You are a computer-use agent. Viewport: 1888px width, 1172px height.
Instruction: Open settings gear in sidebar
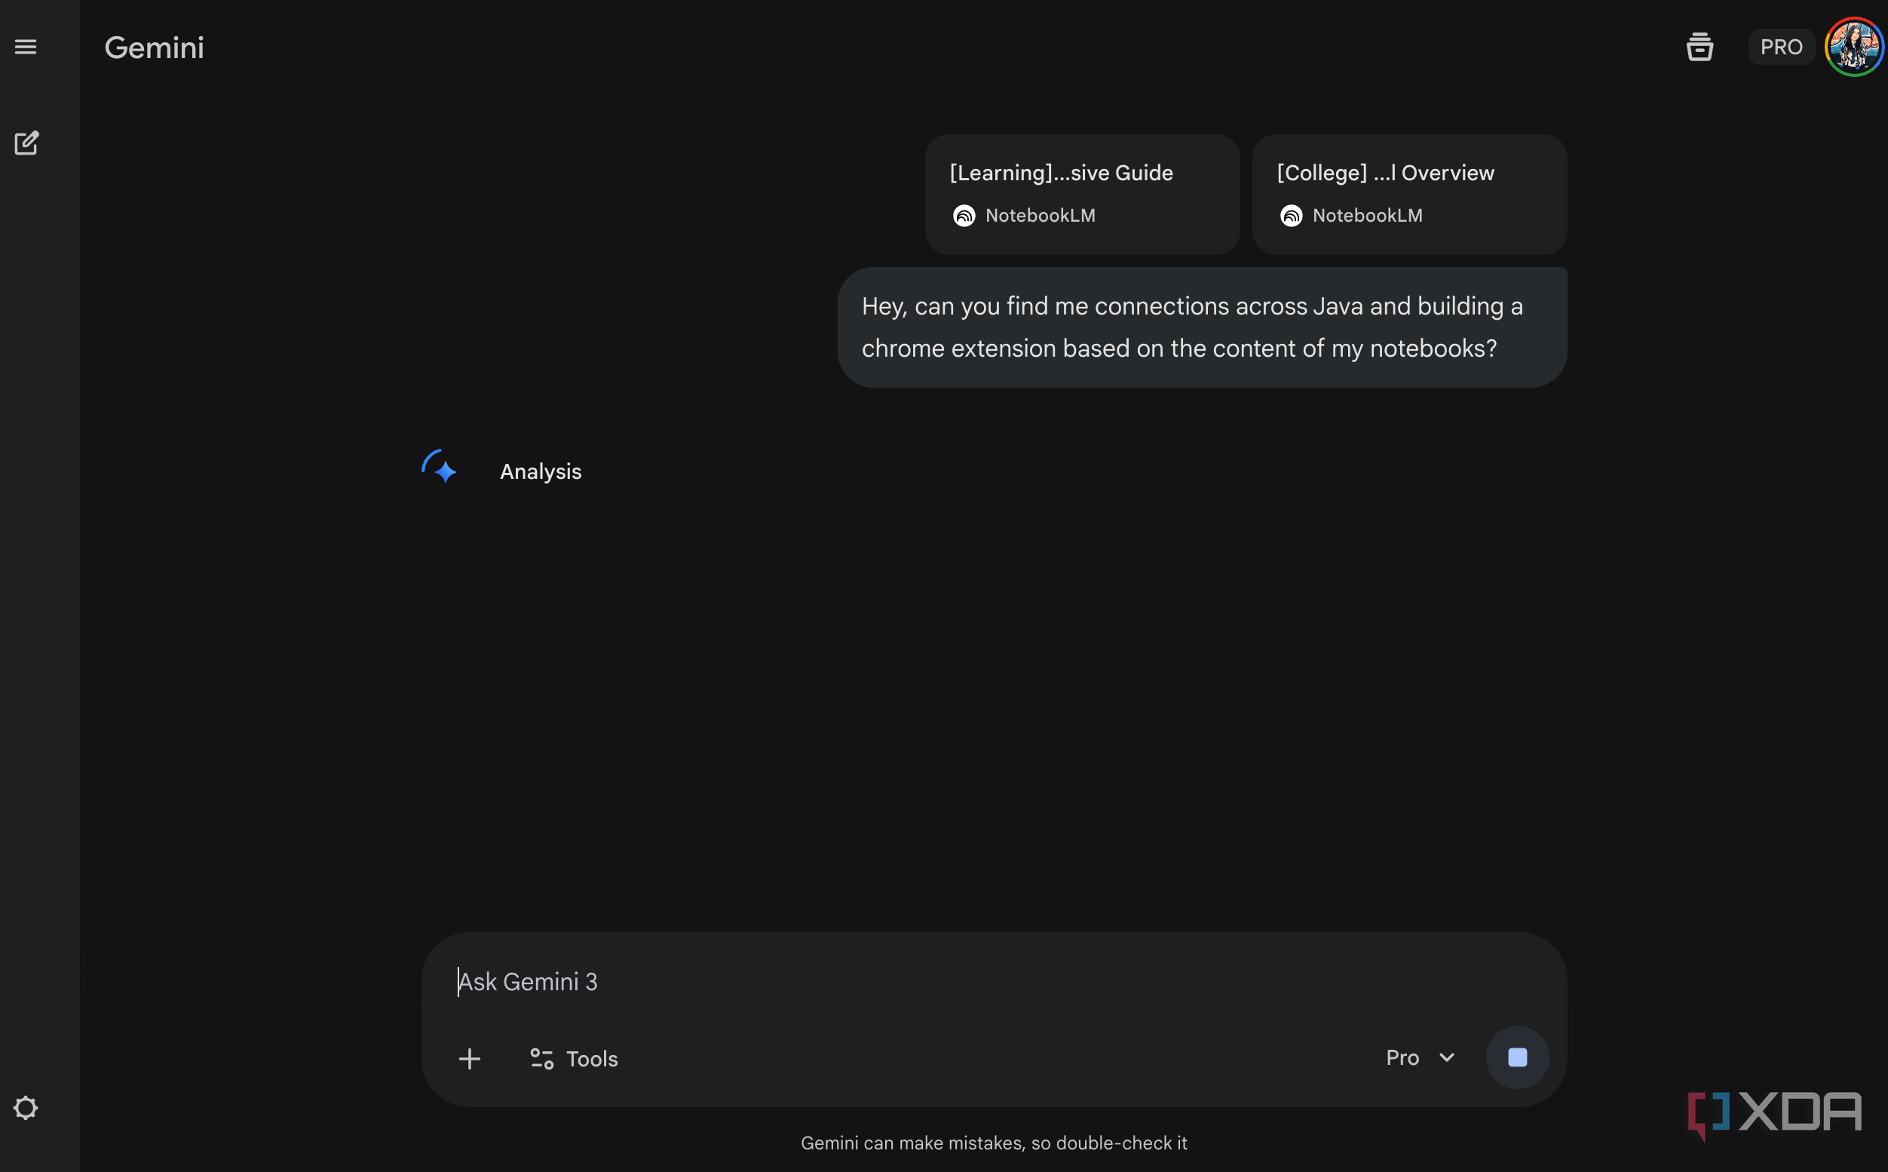pos(26,1108)
